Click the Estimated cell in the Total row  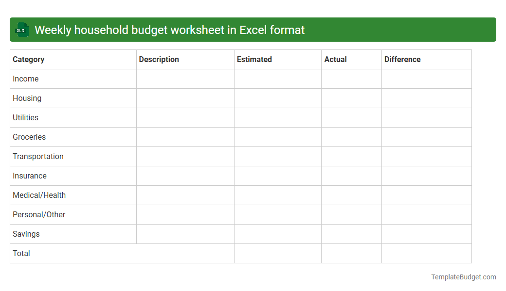(x=277, y=253)
